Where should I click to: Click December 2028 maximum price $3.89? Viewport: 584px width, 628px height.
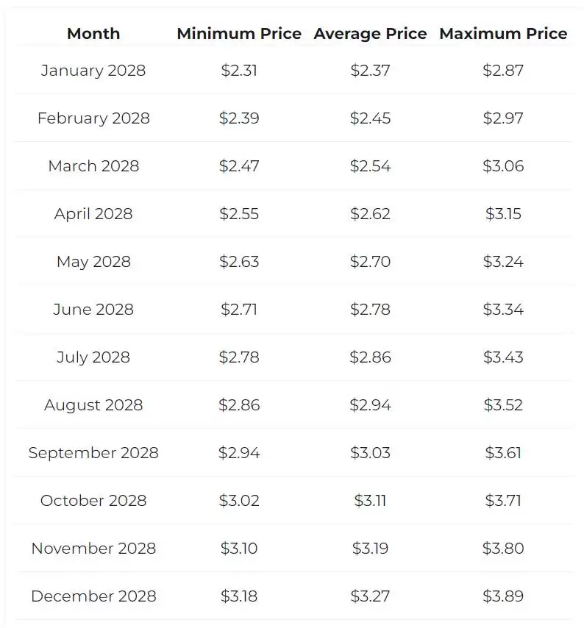[503, 596]
